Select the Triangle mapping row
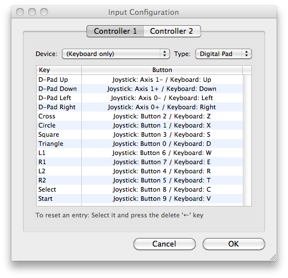This screenshot has width=288, height=278. point(140,144)
